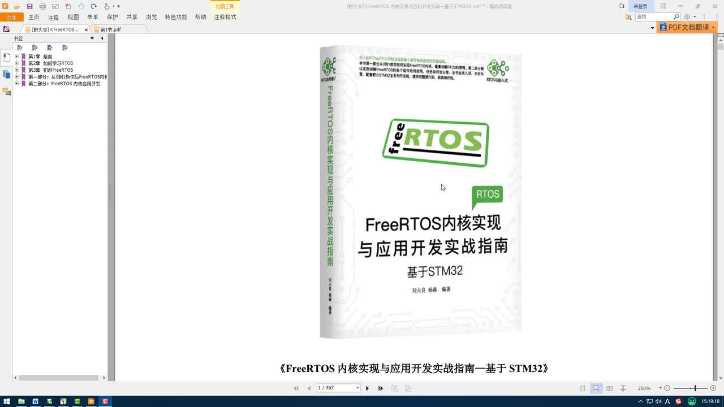This screenshot has width=724, height=407.
Task: Click the Open file folder icon
Action: tap(17, 6)
